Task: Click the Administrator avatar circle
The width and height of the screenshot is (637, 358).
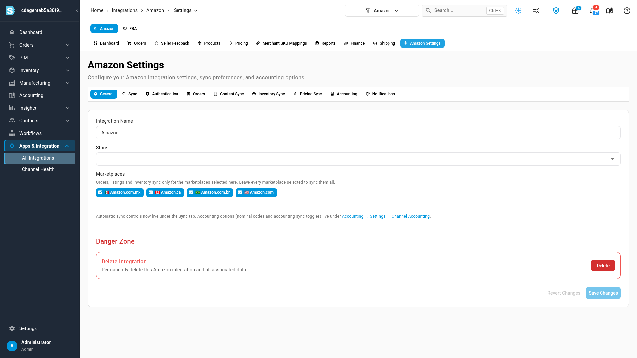Action: click(12, 346)
